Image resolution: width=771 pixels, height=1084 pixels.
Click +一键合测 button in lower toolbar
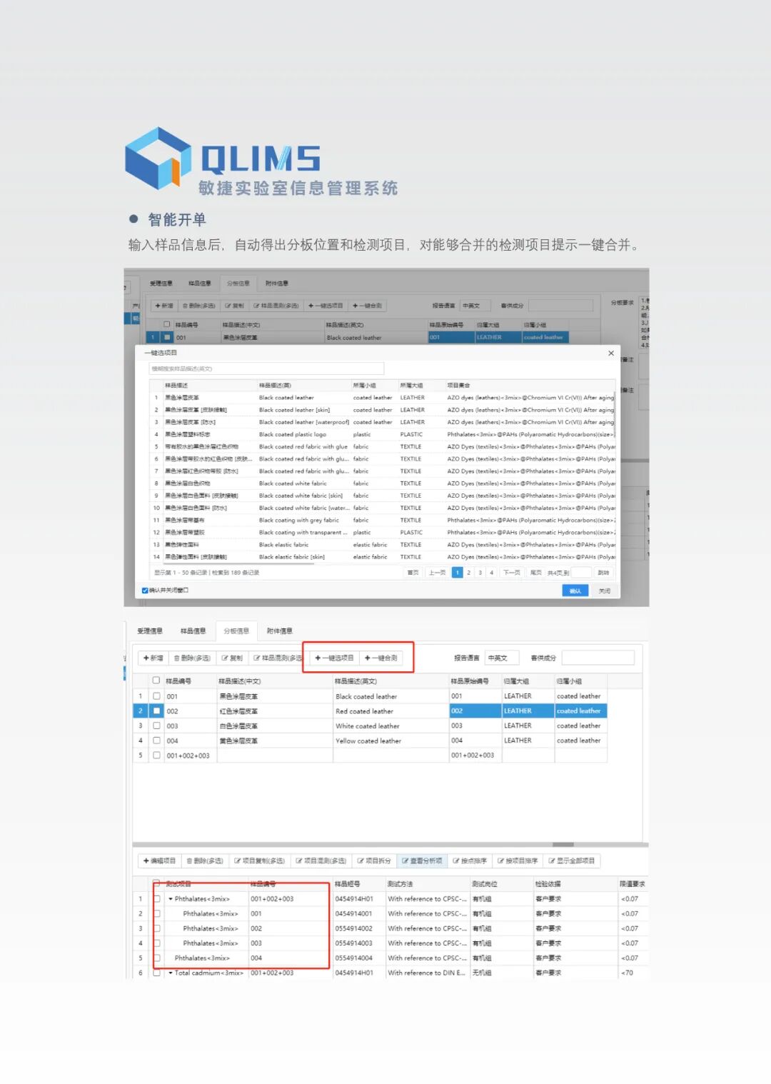381,658
